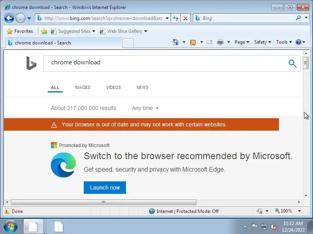Click the Read Mail icon
This screenshot has width=313, height=234.
tap(209, 42)
